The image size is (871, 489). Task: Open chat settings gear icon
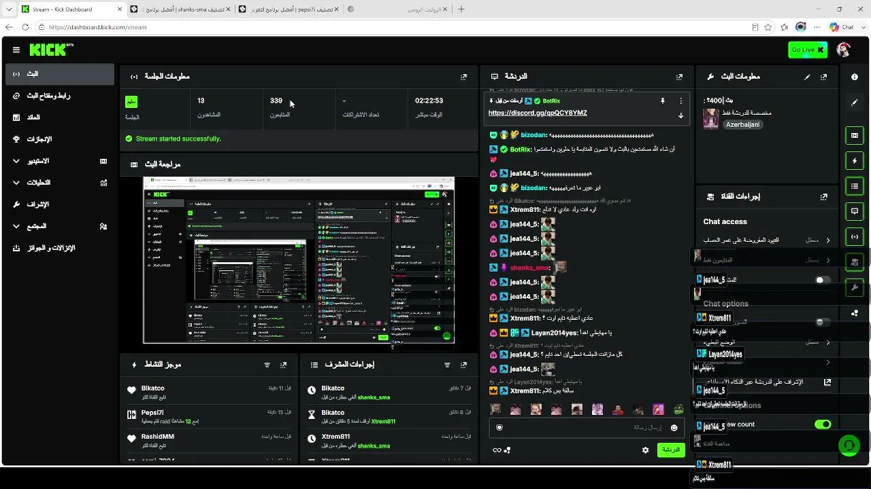tap(645, 450)
